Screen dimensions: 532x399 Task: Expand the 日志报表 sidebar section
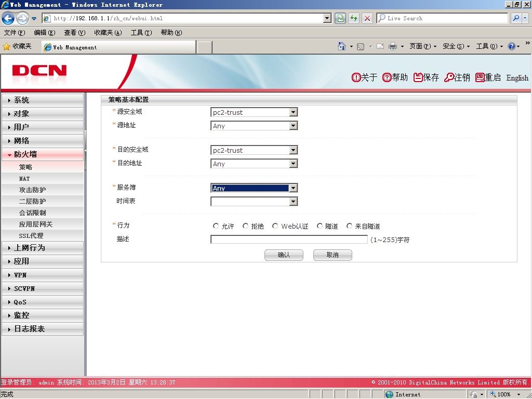[x=43, y=329]
